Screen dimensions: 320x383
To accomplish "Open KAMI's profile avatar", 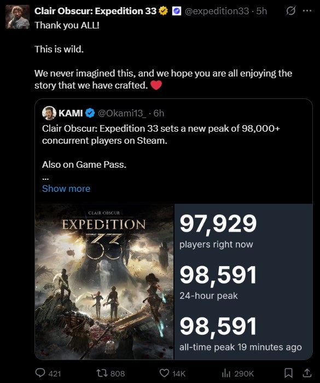I will [x=49, y=113].
